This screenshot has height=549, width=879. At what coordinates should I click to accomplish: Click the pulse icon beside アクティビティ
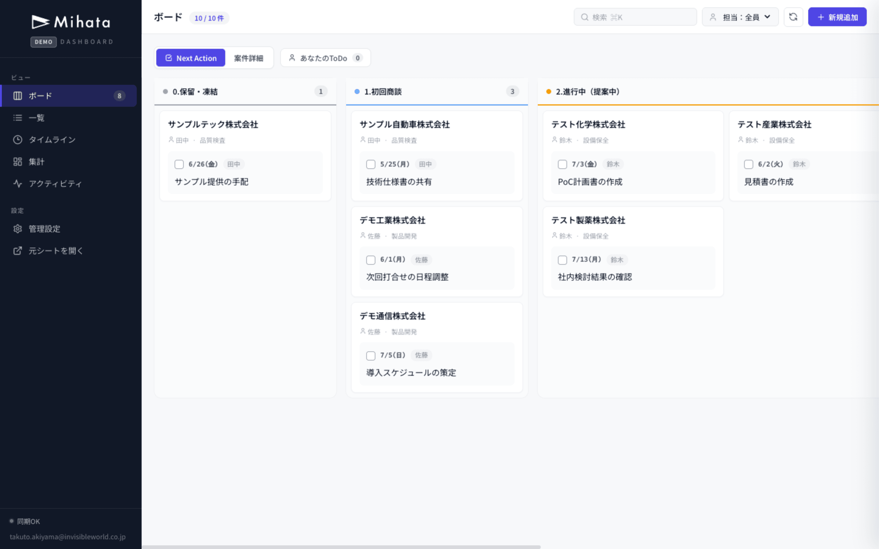pyautogui.click(x=17, y=183)
